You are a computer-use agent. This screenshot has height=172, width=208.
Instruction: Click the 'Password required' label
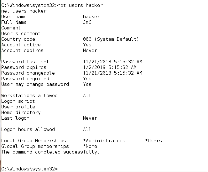click(x=25, y=79)
